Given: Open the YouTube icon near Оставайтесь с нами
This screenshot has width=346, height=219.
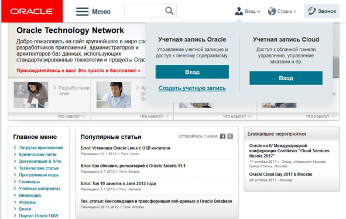Looking at the screenshot, I should pyautogui.click(x=230, y=136).
